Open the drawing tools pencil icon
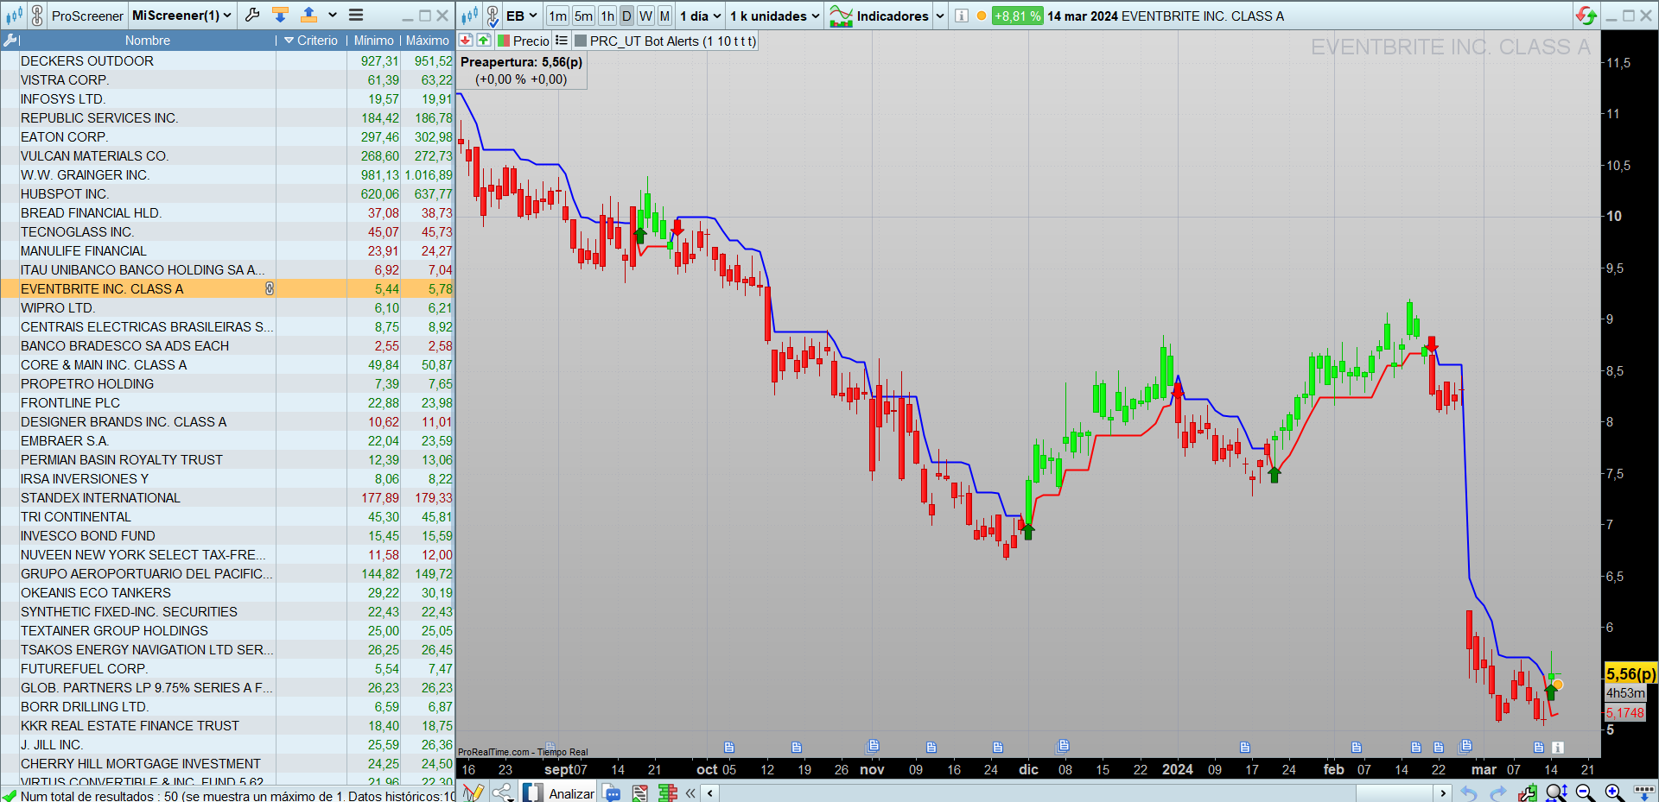 click(x=473, y=793)
